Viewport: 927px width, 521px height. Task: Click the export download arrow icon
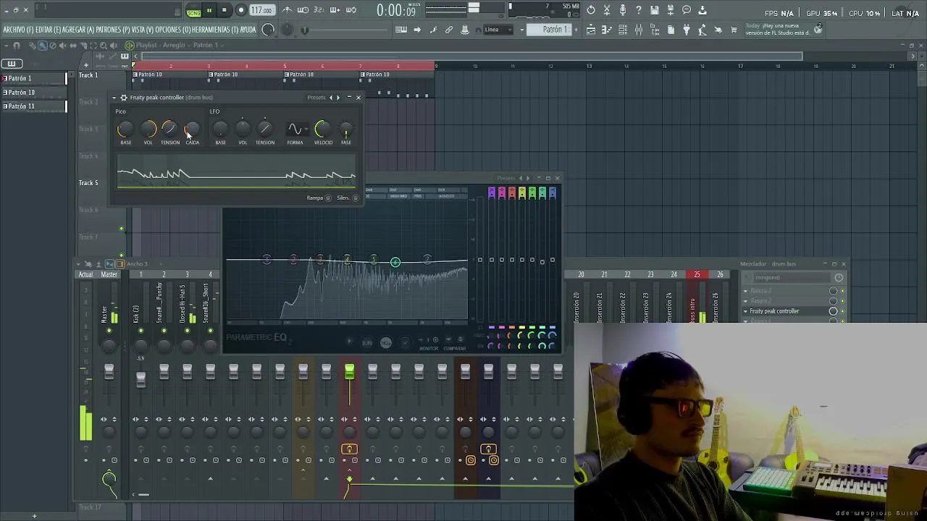tap(702, 10)
